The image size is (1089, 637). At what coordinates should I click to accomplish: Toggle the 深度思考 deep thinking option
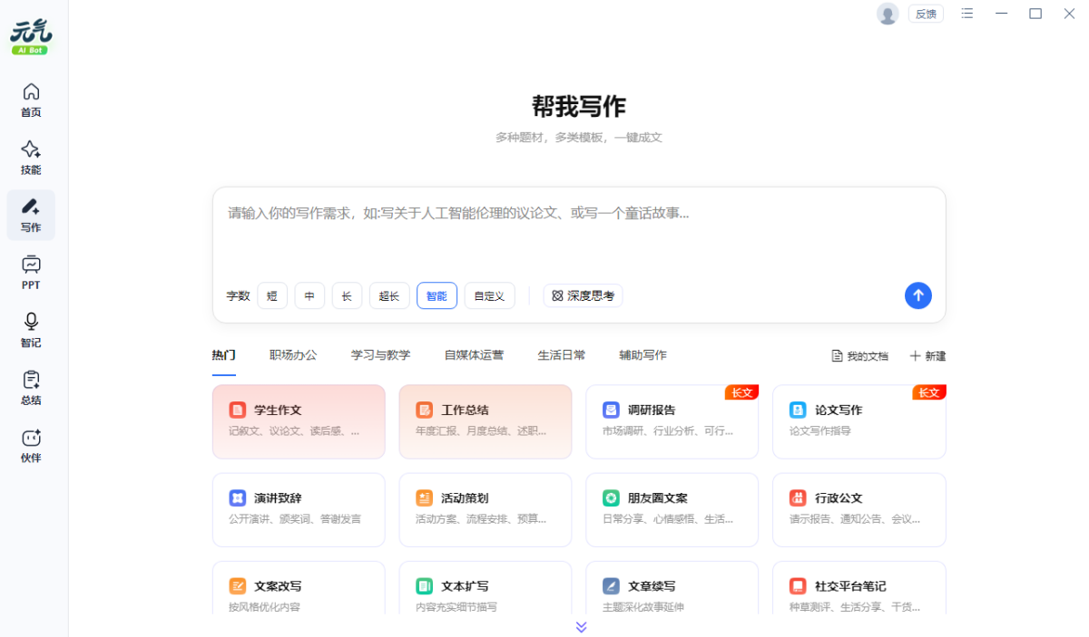(583, 295)
